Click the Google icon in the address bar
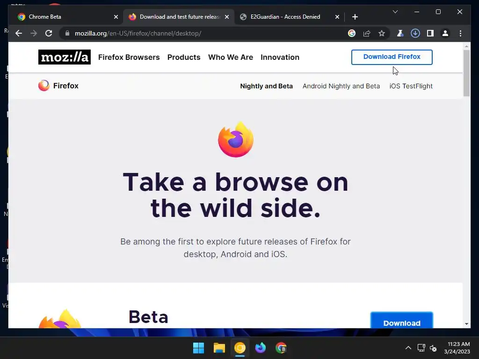Screen dimensions: 479x359 coord(352,33)
